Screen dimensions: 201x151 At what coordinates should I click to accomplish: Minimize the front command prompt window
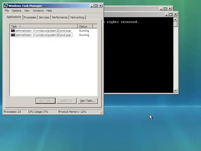pyautogui.click(x=167, y=14)
